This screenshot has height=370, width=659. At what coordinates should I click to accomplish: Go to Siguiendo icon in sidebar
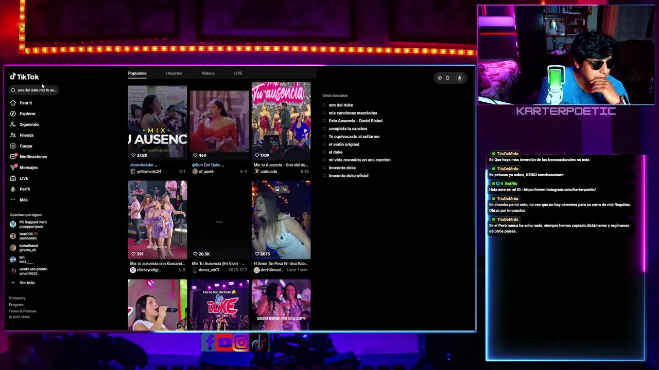[13, 124]
